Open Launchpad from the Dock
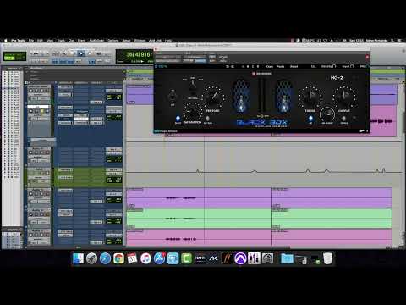406x305 pixels. point(91,258)
